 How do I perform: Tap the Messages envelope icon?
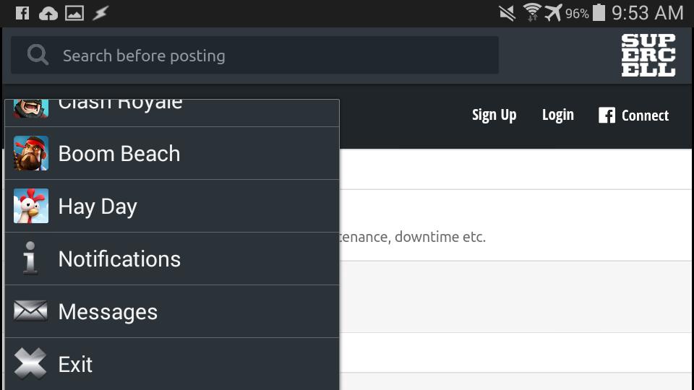pyautogui.click(x=30, y=311)
